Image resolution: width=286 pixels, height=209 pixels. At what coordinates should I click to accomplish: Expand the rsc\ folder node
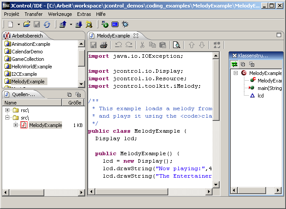click(x=7, y=110)
